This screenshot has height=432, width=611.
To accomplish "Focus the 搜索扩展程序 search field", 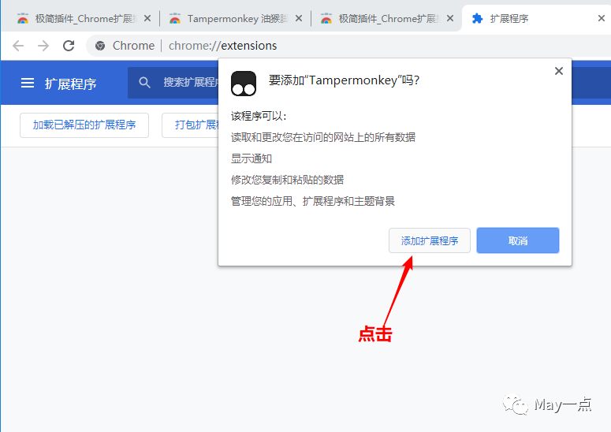I will coord(173,82).
